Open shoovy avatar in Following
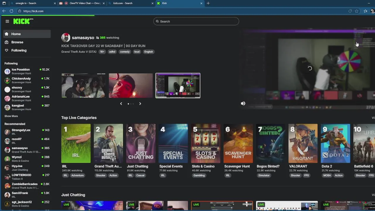The width and height of the screenshot is (375, 211). 7,89
